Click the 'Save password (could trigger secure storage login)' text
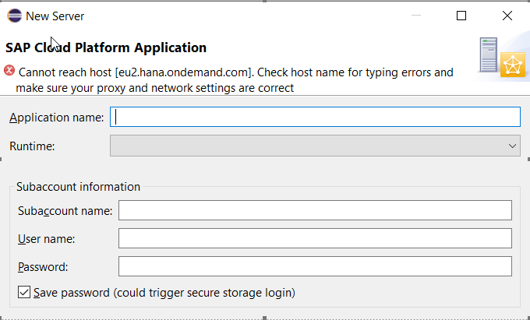Image resolution: width=530 pixels, height=320 pixels. tap(164, 293)
